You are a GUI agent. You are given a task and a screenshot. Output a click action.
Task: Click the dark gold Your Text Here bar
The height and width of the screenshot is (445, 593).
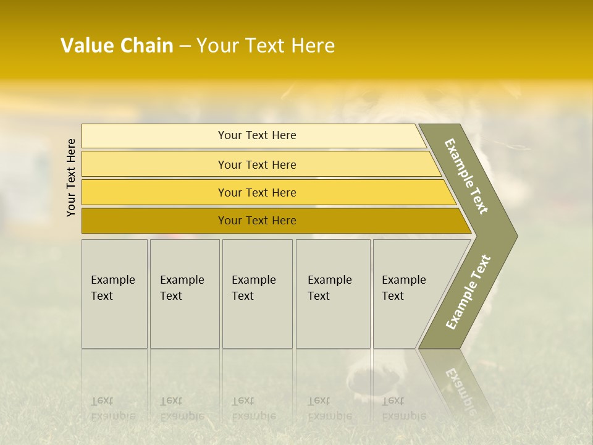276,221
